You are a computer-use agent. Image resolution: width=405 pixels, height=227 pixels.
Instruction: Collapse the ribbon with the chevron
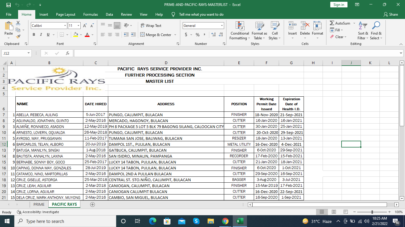tap(401, 44)
